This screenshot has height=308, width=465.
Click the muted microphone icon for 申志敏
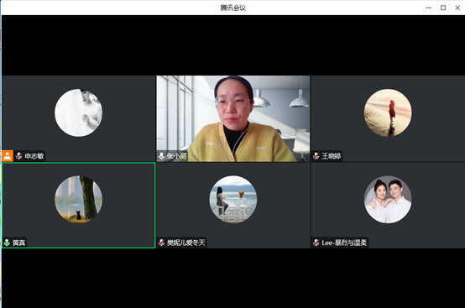(x=19, y=156)
